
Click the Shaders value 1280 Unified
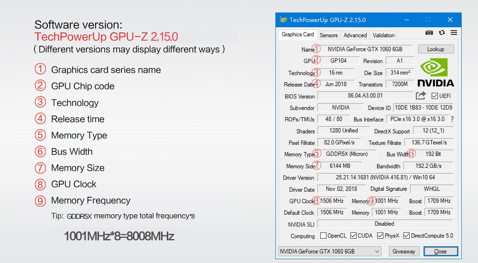(x=344, y=131)
